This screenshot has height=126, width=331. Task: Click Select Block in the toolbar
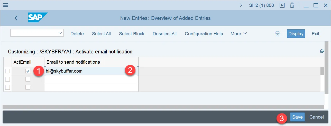[x=132, y=34]
